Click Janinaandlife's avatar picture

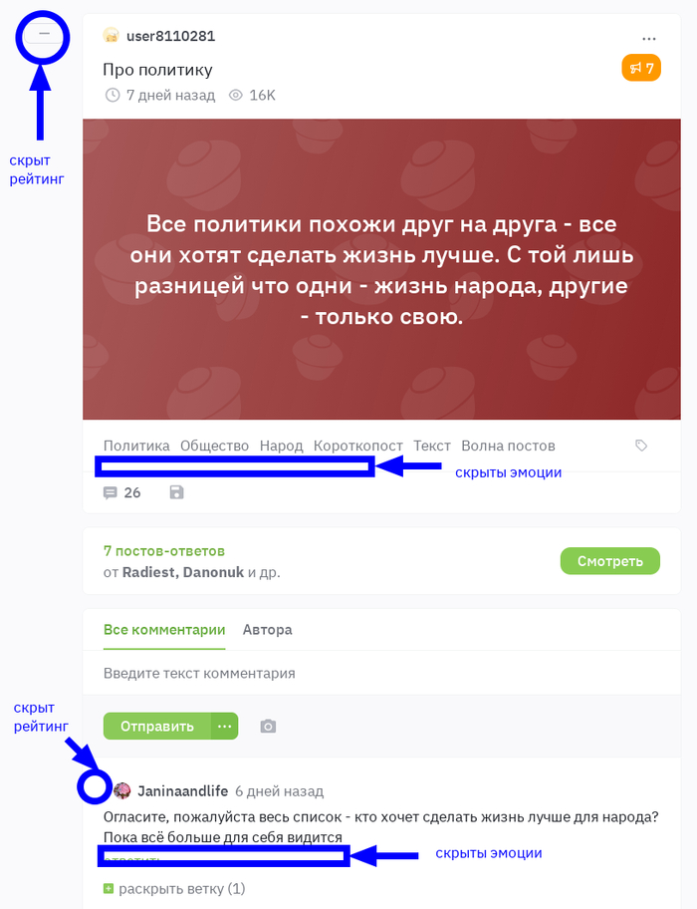(x=122, y=790)
